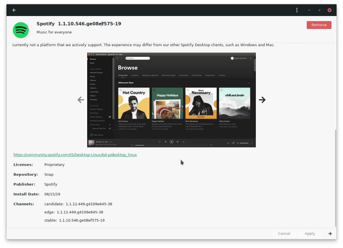The width and height of the screenshot is (343, 248).
Task: Open the three-dot header menu
Action: click(x=297, y=10)
